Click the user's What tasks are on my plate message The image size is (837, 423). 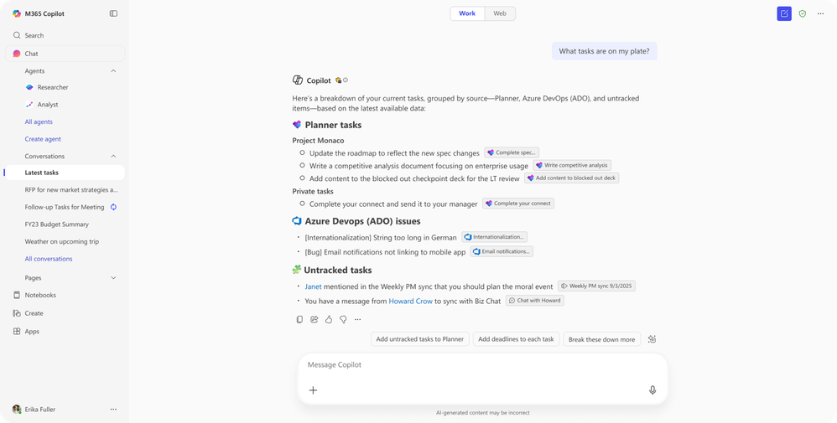(x=604, y=51)
